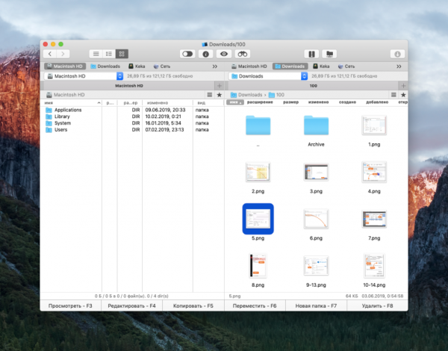
Task: Open the file info button
Action: point(206,54)
